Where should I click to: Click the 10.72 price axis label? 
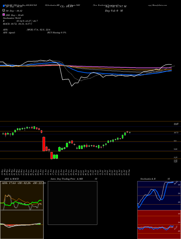pyautogui.click(x=176, y=133)
